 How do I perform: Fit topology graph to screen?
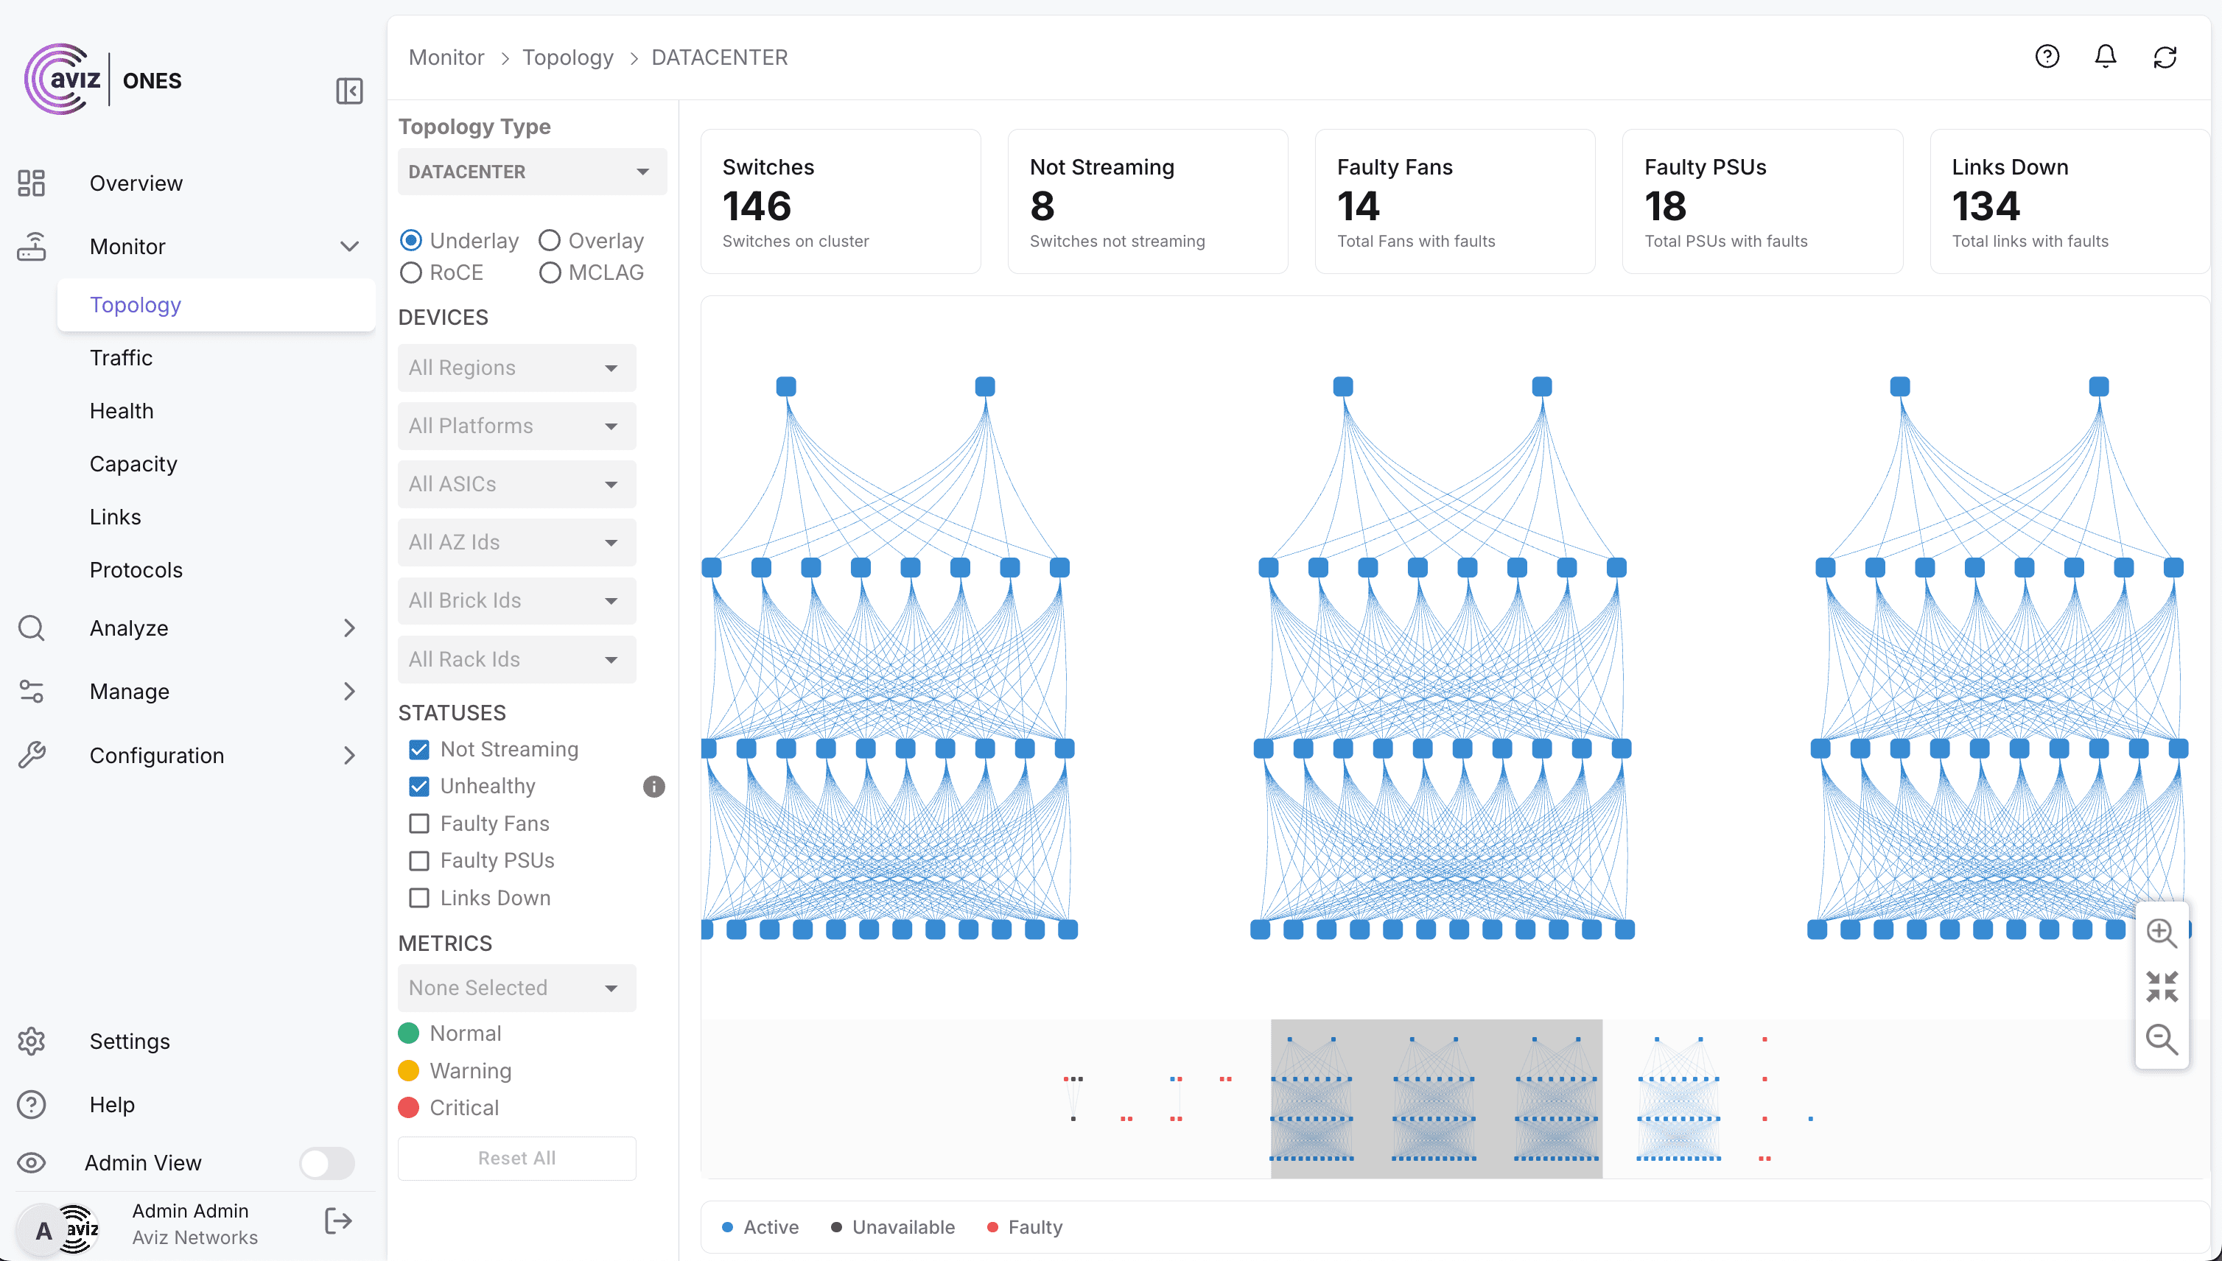2162,986
